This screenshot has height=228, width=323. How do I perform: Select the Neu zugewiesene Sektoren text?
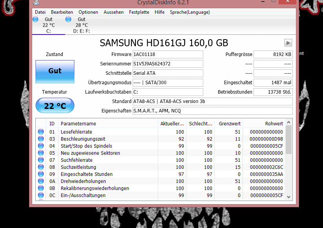pos(90,153)
